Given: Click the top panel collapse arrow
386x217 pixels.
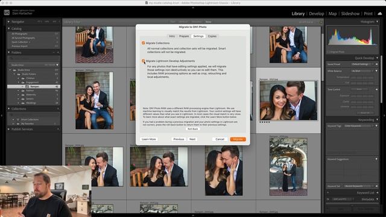Looking at the screenshot, I should tap(193, 8).
